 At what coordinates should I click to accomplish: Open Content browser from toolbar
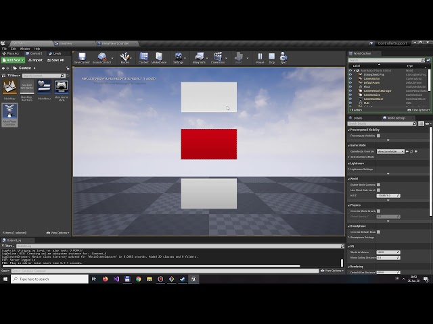click(143, 58)
